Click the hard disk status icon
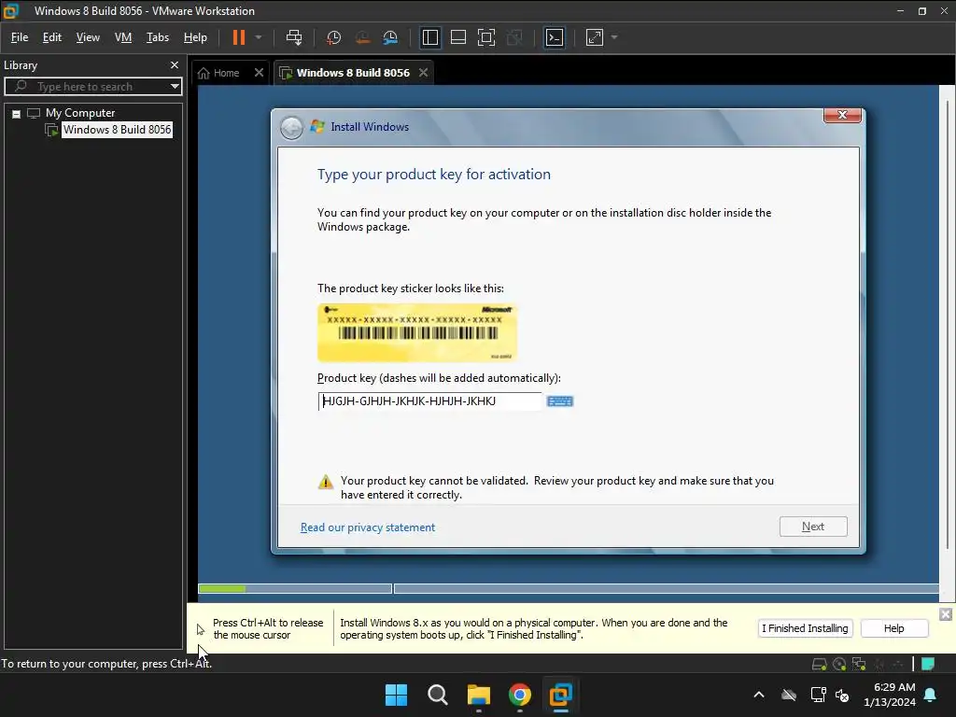 click(x=820, y=664)
